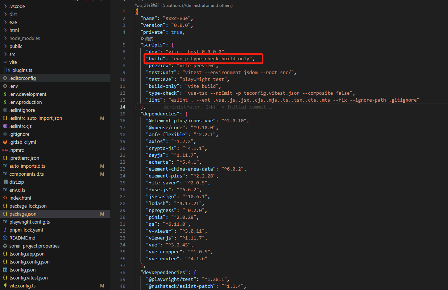Viewport: 448px width, 290px height.
Task: Click the braces icon next to package.json
Action: tap(5, 214)
